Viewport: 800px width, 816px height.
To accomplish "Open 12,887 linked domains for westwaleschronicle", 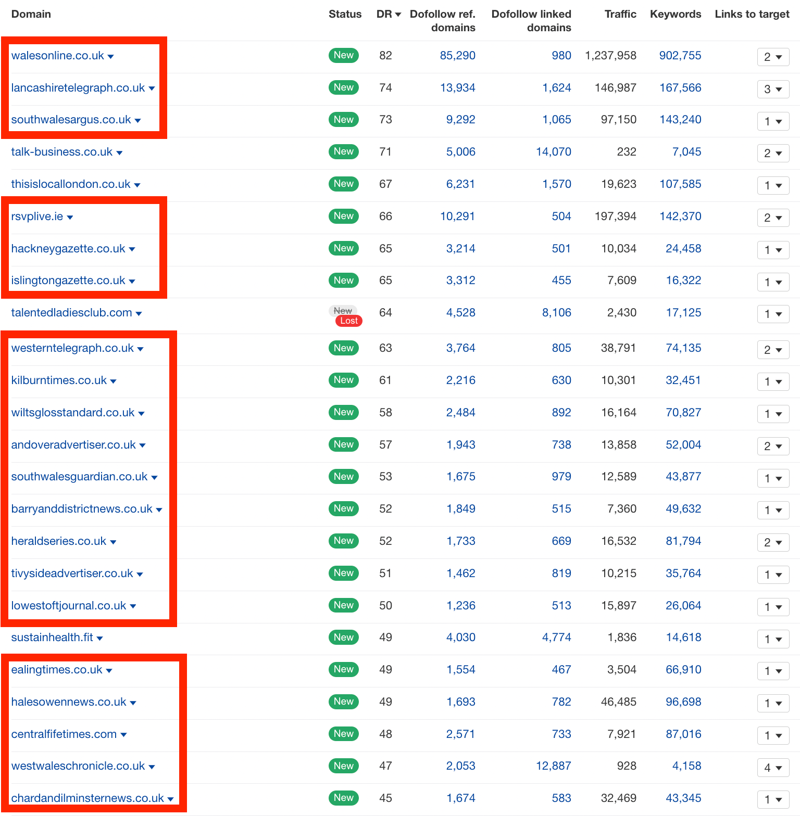I will point(554,766).
